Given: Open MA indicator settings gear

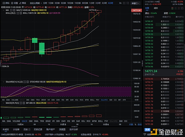Looking at the screenshot, I should (x=11, y=10).
